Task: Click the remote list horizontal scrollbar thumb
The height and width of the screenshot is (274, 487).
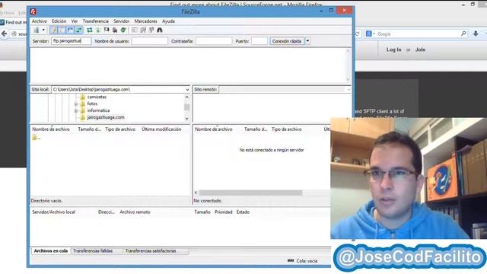Action: (250, 193)
